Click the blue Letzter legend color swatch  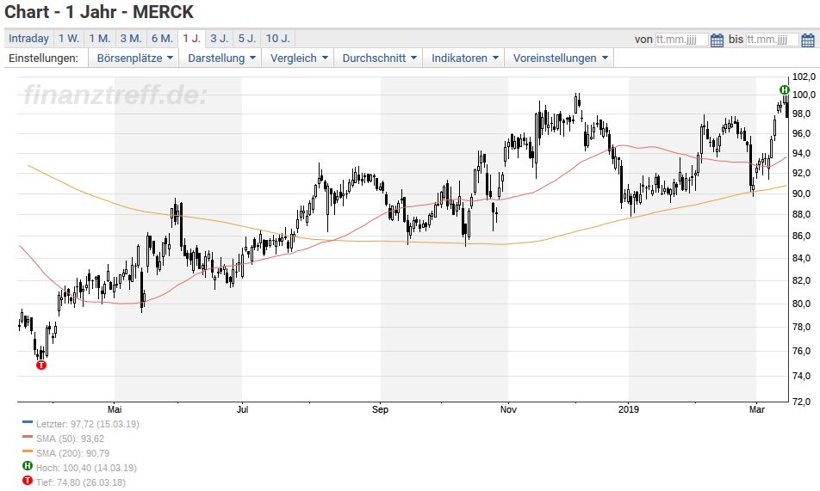[28, 422]
